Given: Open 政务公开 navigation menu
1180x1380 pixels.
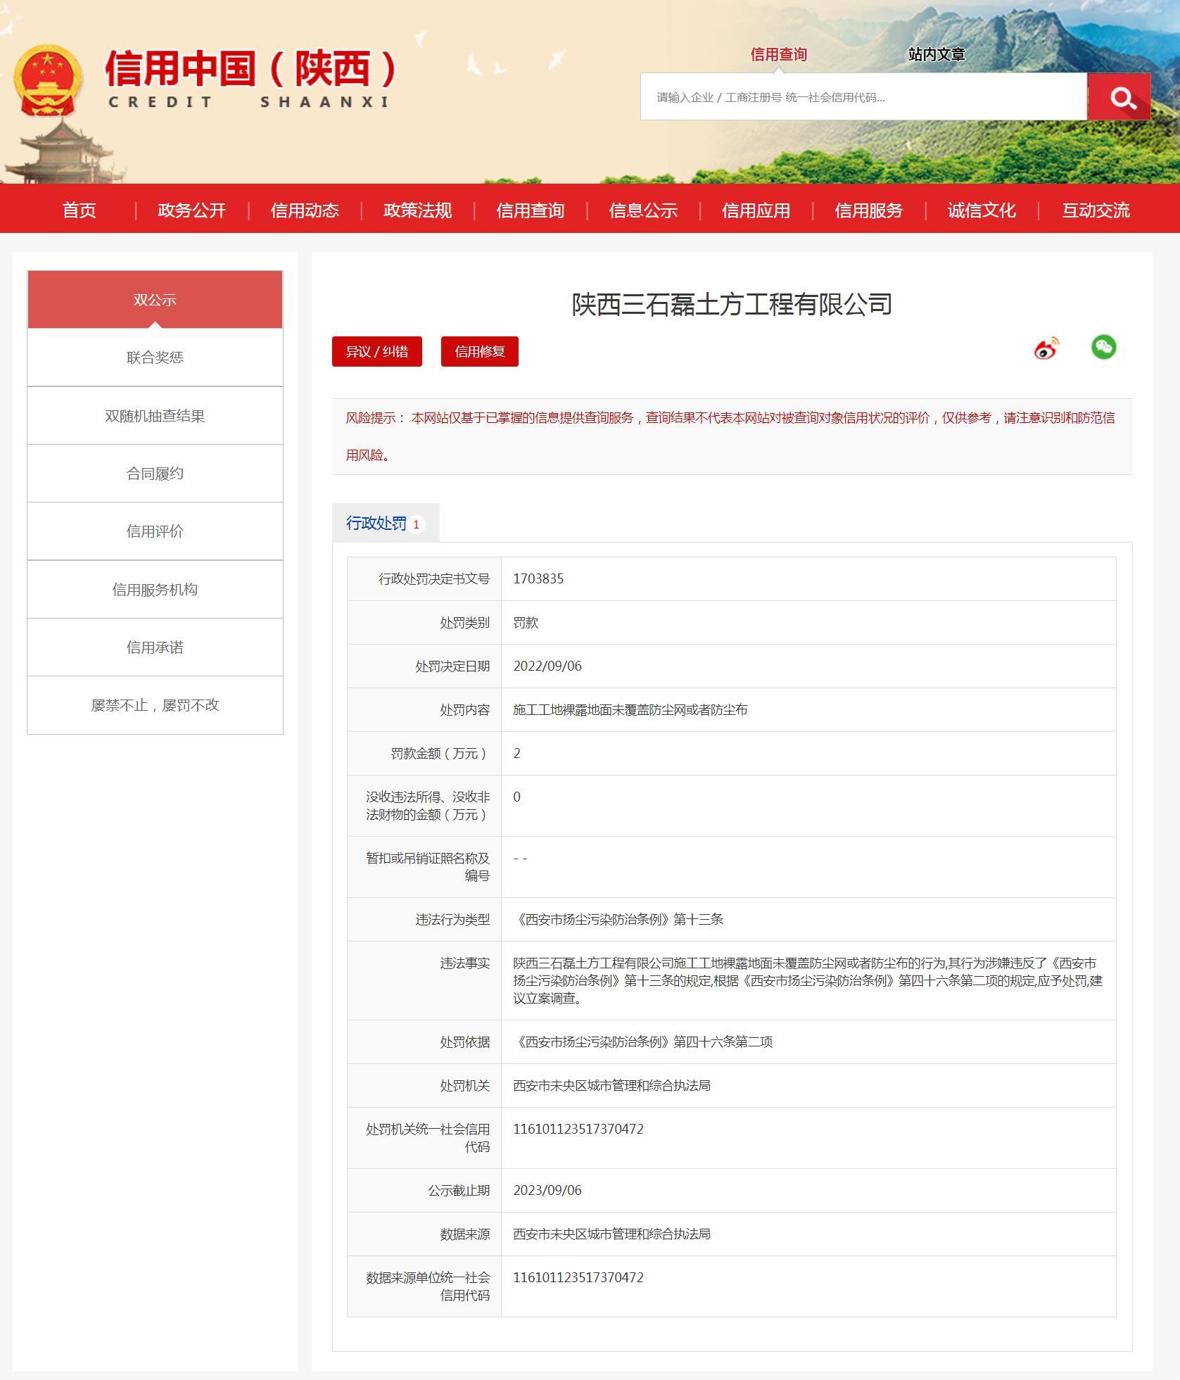Looking at the screenshot, I should coord(191,210).
